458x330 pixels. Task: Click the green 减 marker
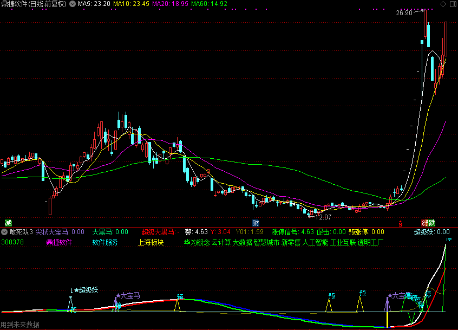pos(8,223)
